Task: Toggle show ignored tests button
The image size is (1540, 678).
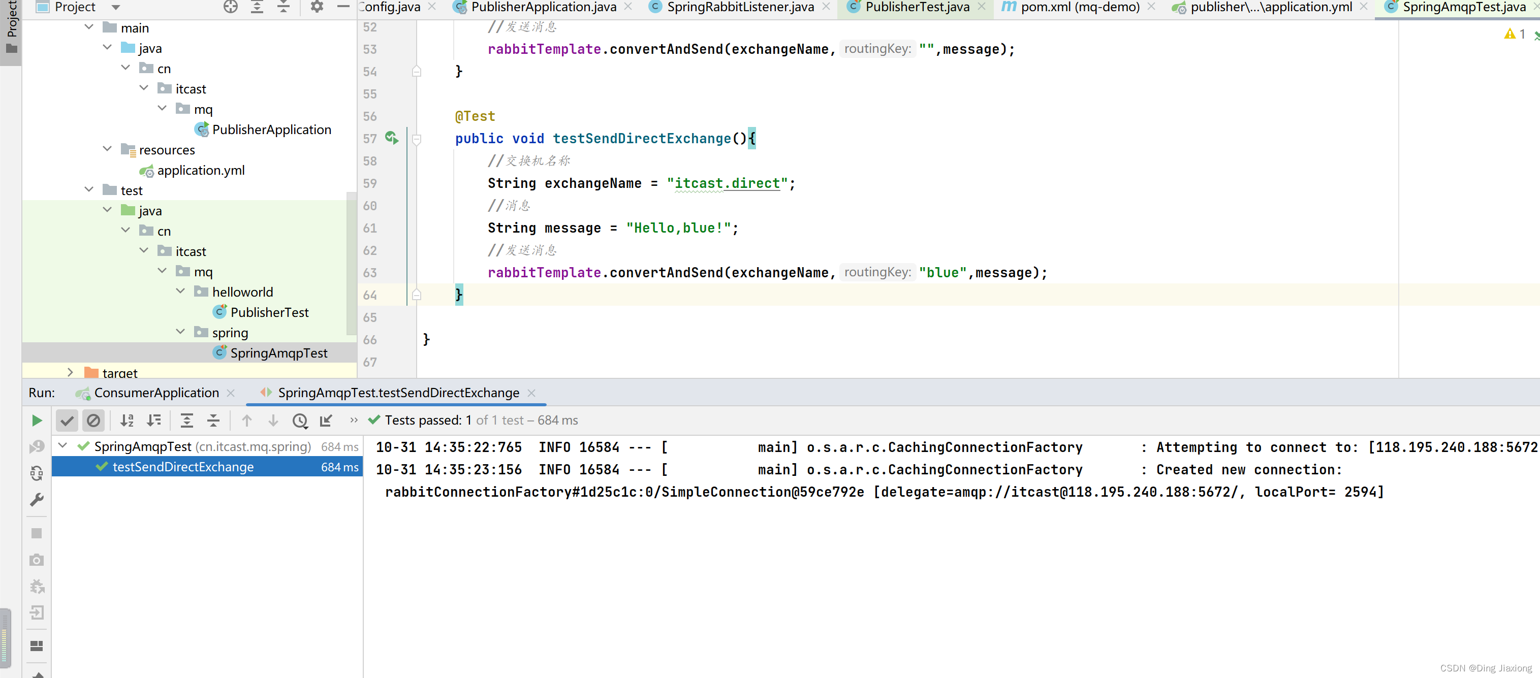Action: (x=94, y=421)
